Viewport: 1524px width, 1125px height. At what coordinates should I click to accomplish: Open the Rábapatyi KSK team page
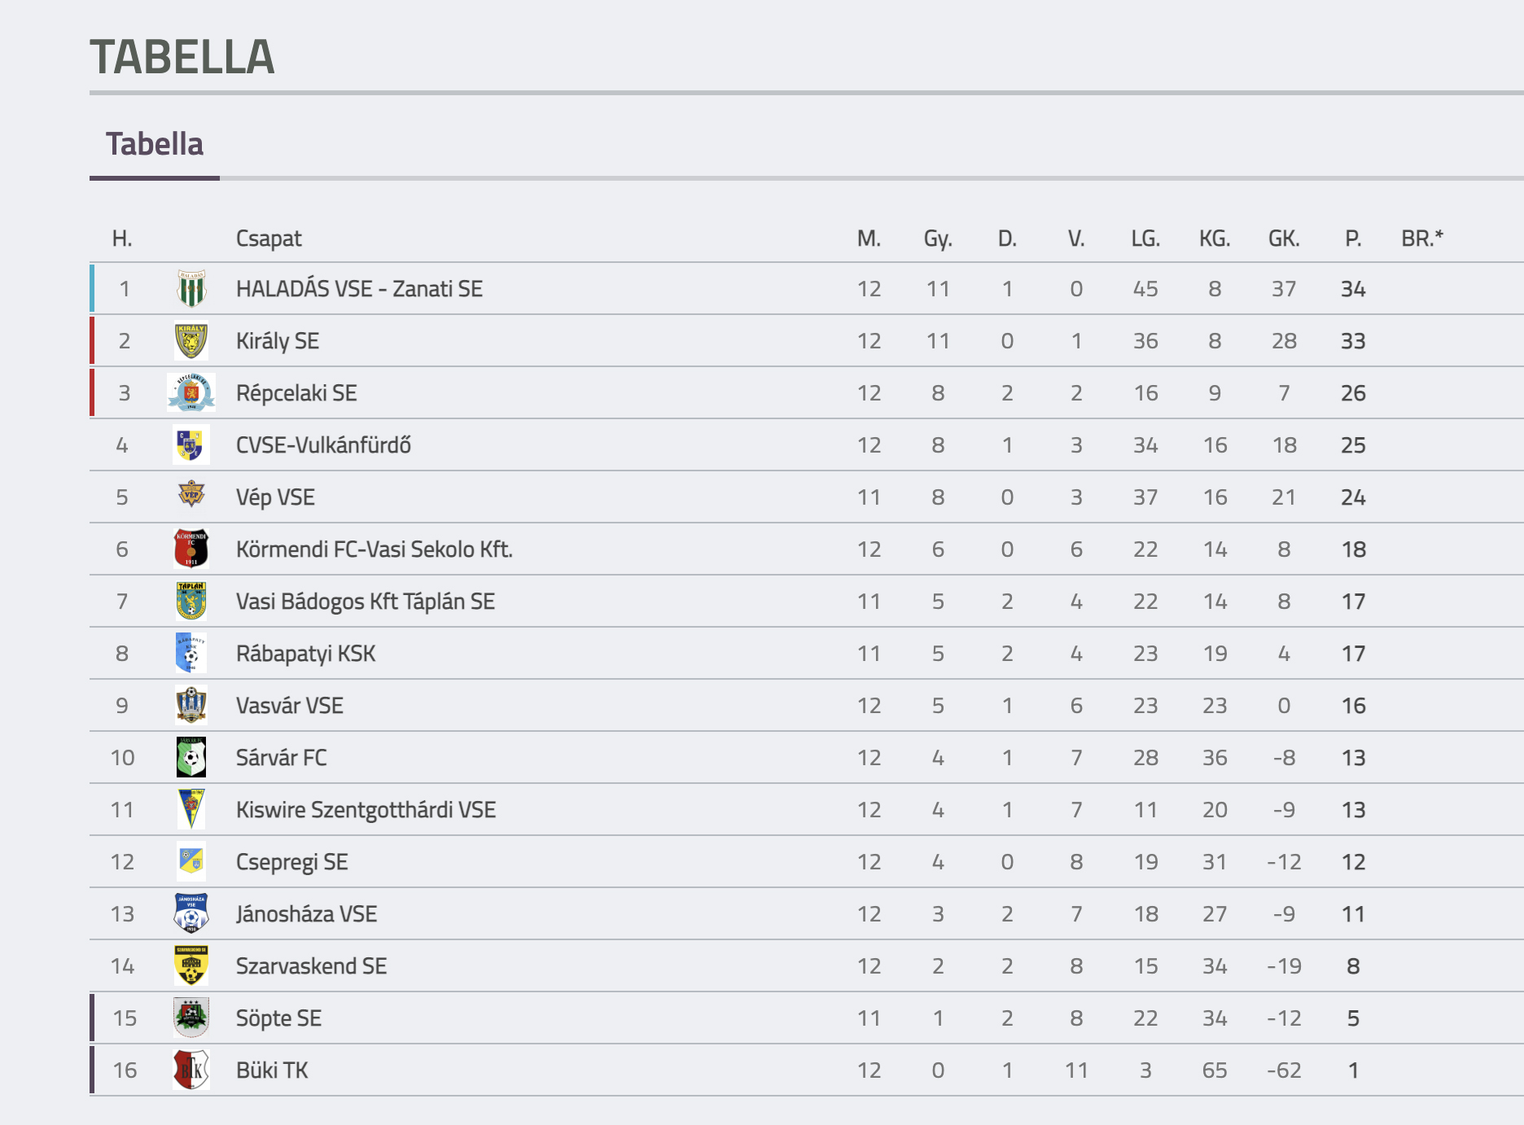click(x=306, y=654)
